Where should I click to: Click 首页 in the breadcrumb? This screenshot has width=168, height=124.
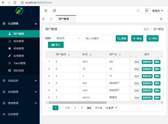(146, 29)
